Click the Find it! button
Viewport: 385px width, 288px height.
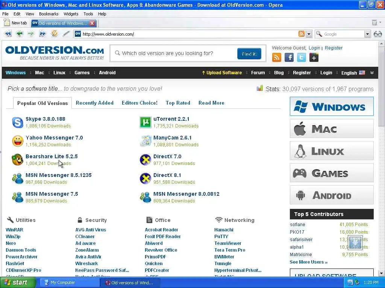click(249, 54)
